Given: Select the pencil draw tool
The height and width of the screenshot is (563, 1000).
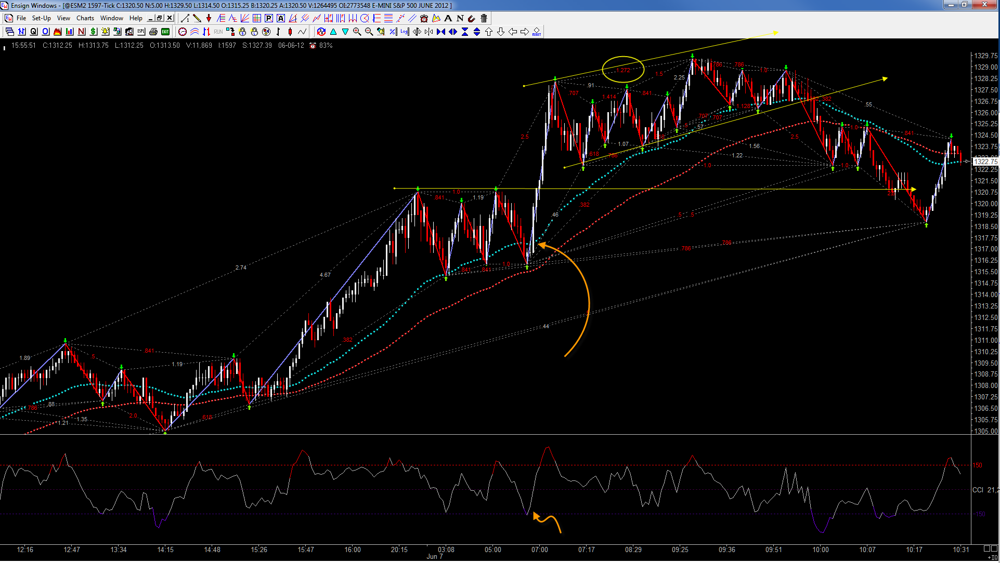Looking at the screenshot, I should [x=197, y=18].
